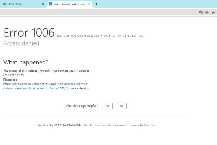Close the 네이버 지식iN tab

pyautogui.click(x=43, y=4)
